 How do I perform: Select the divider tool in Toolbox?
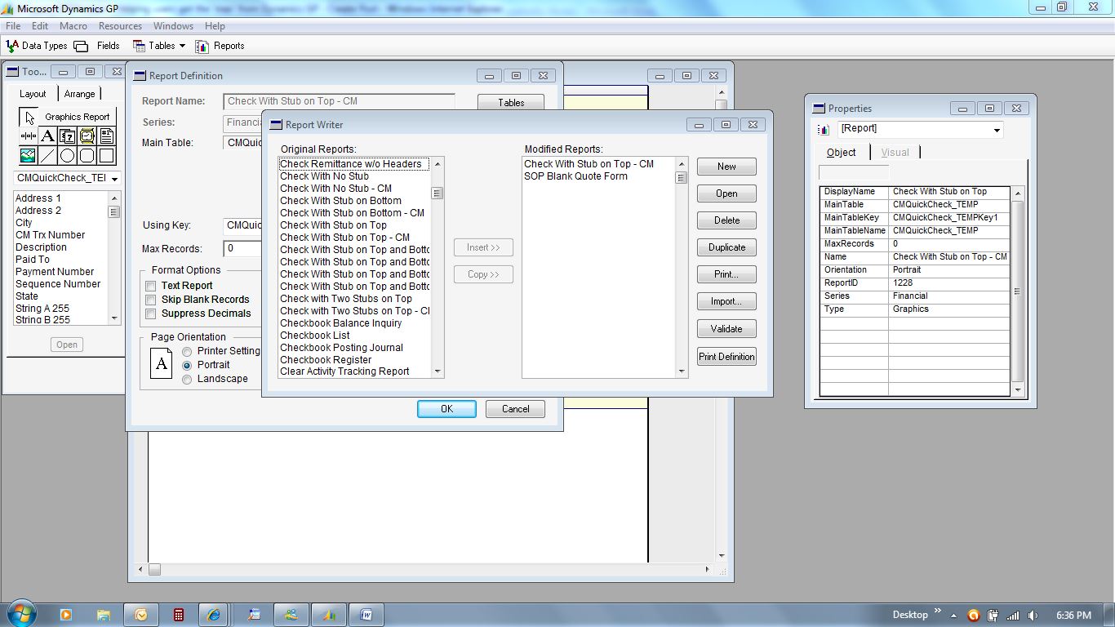tap(29, 136)
